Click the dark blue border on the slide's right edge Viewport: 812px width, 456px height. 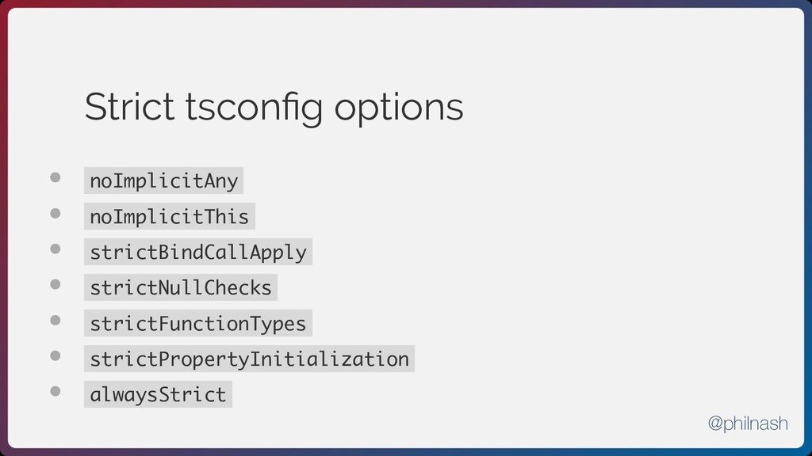click(x=808, y=228)
